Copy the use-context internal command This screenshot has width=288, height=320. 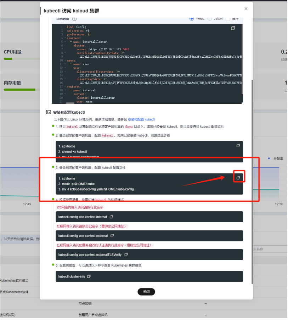click(x=112, y=217)
